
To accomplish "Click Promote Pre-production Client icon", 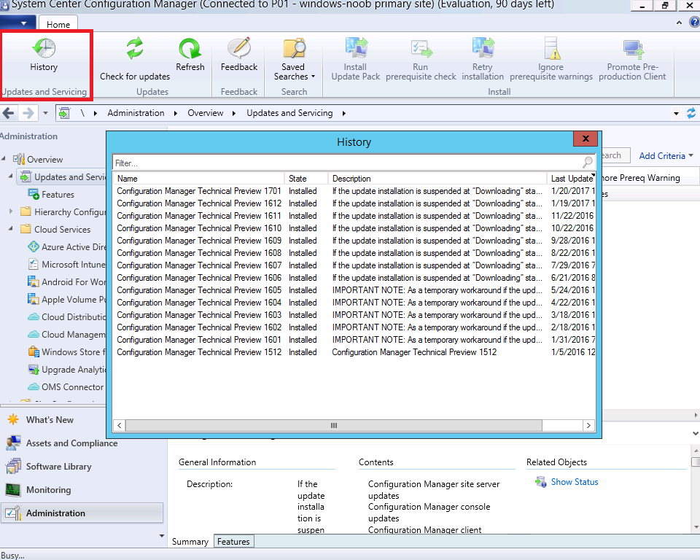I will click(x=633, y=49).
